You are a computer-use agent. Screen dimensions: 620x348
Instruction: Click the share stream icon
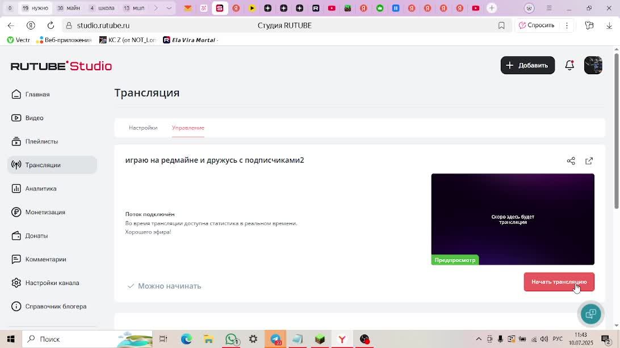[x=571, y=161]
